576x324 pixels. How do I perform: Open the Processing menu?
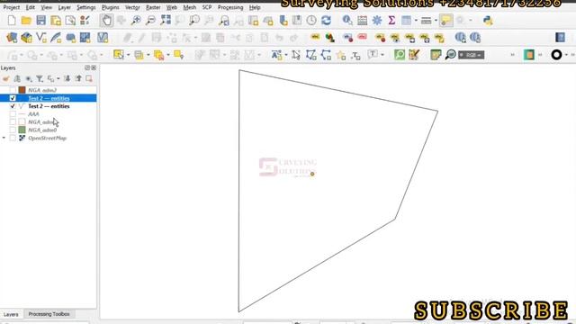(x=230, y=7)
